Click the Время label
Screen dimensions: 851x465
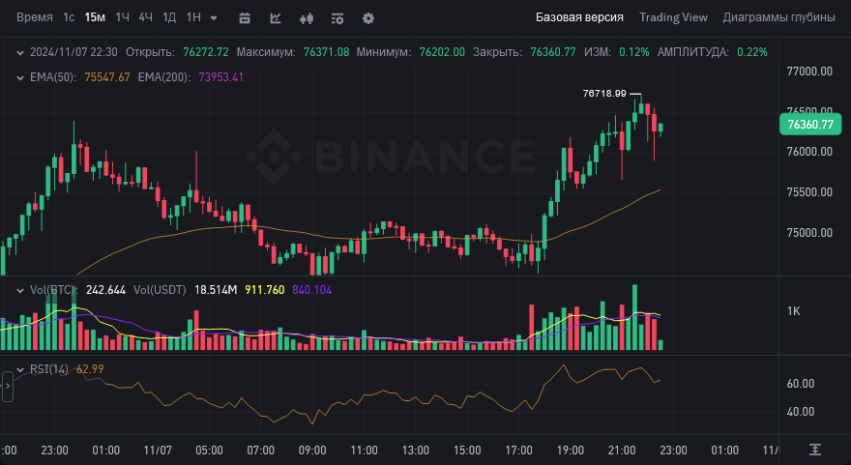click(35, 17)
